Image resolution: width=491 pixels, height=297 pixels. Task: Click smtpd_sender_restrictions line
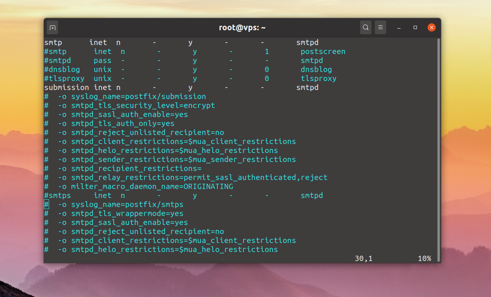click(x=170, y=160)
